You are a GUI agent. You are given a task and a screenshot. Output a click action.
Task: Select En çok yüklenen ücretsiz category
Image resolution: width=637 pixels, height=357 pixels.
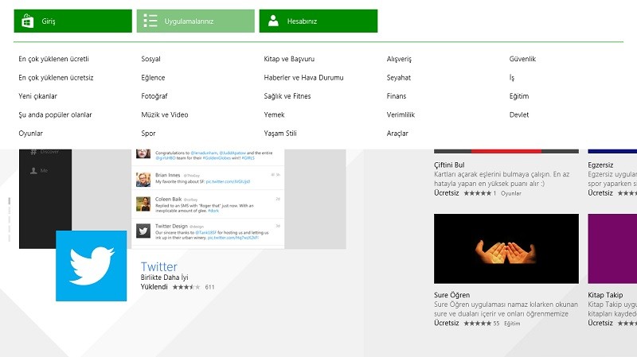(x=56, y=77)
